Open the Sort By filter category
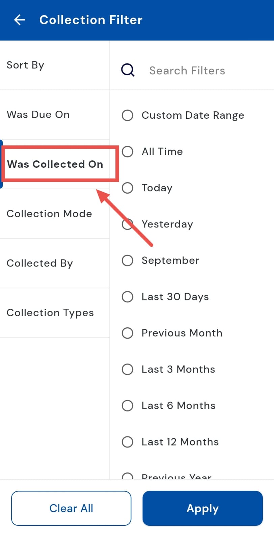 coord(26,65)
